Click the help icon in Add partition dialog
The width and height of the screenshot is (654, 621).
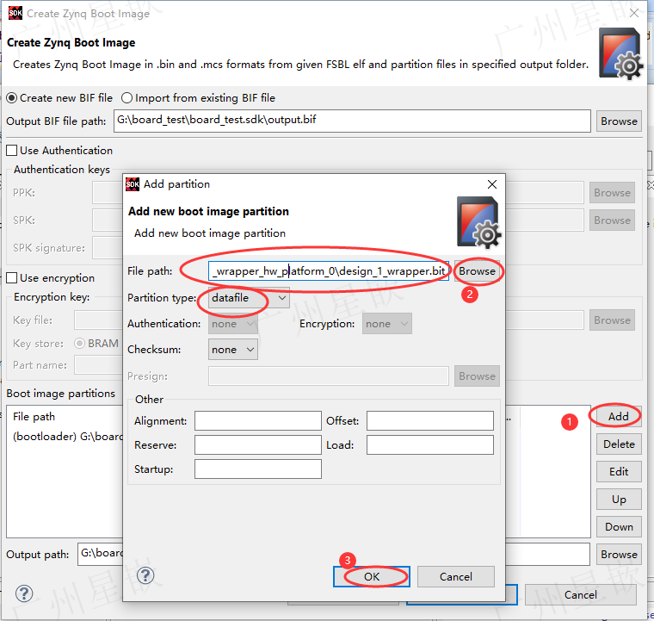(x=145, y=575)
